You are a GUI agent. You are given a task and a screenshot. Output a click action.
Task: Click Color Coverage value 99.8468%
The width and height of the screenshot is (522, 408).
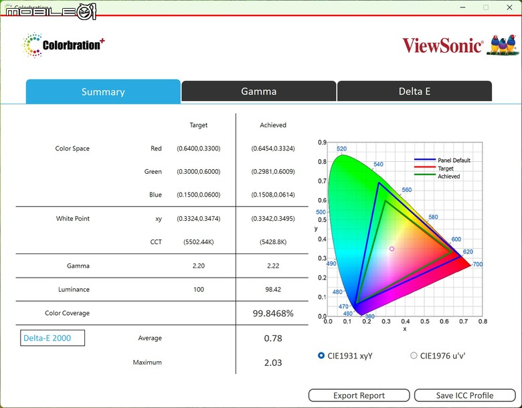pos(273,313)
